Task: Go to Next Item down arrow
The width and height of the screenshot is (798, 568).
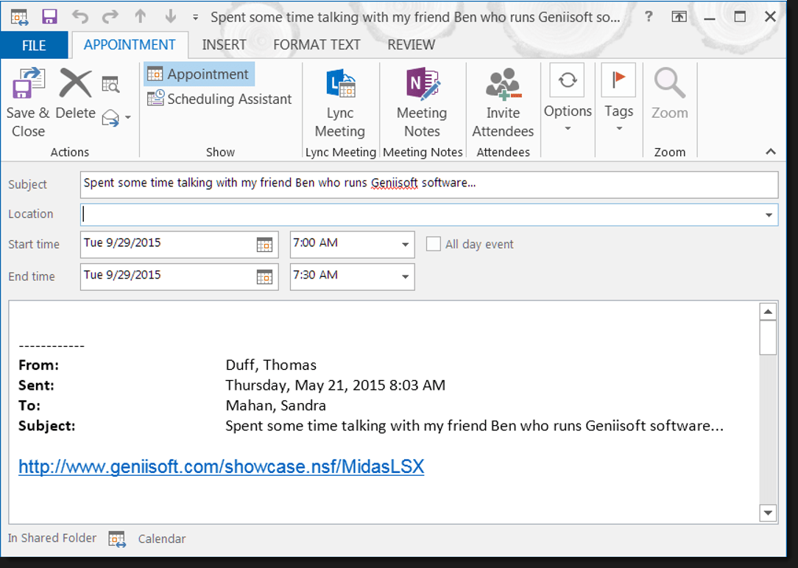Action: point(171,17)
